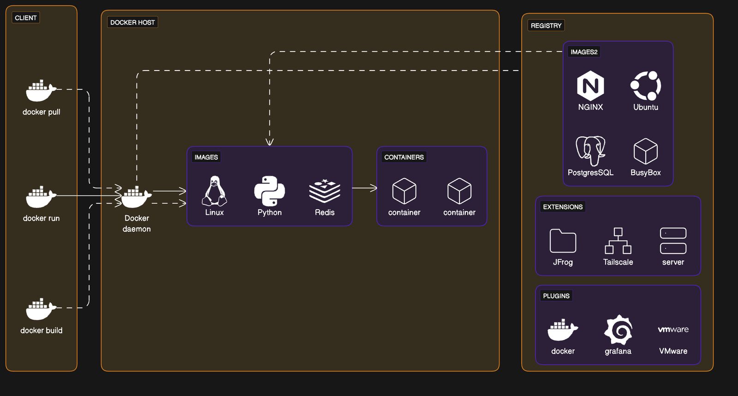This screenshot has height=396, width=738.
Task: Click the 'docker pull' text
Action: point(42,112)
